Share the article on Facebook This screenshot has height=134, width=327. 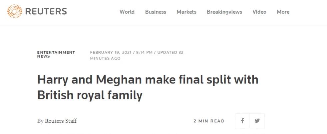click(242, 121)
